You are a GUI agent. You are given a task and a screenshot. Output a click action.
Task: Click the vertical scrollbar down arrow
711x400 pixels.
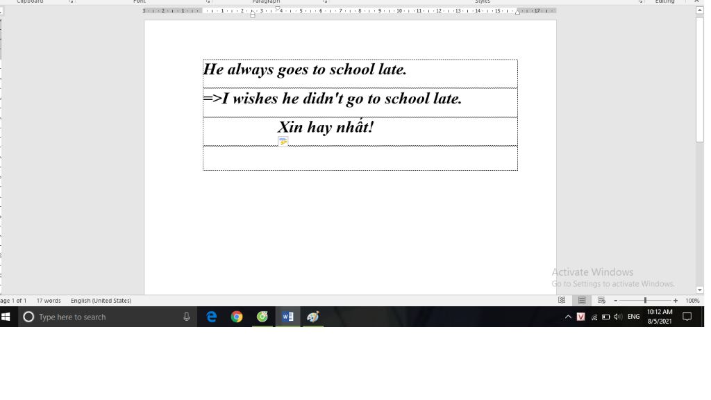(700, 290)
